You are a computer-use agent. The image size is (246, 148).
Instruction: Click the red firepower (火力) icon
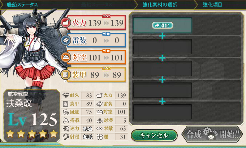(66, 23)
